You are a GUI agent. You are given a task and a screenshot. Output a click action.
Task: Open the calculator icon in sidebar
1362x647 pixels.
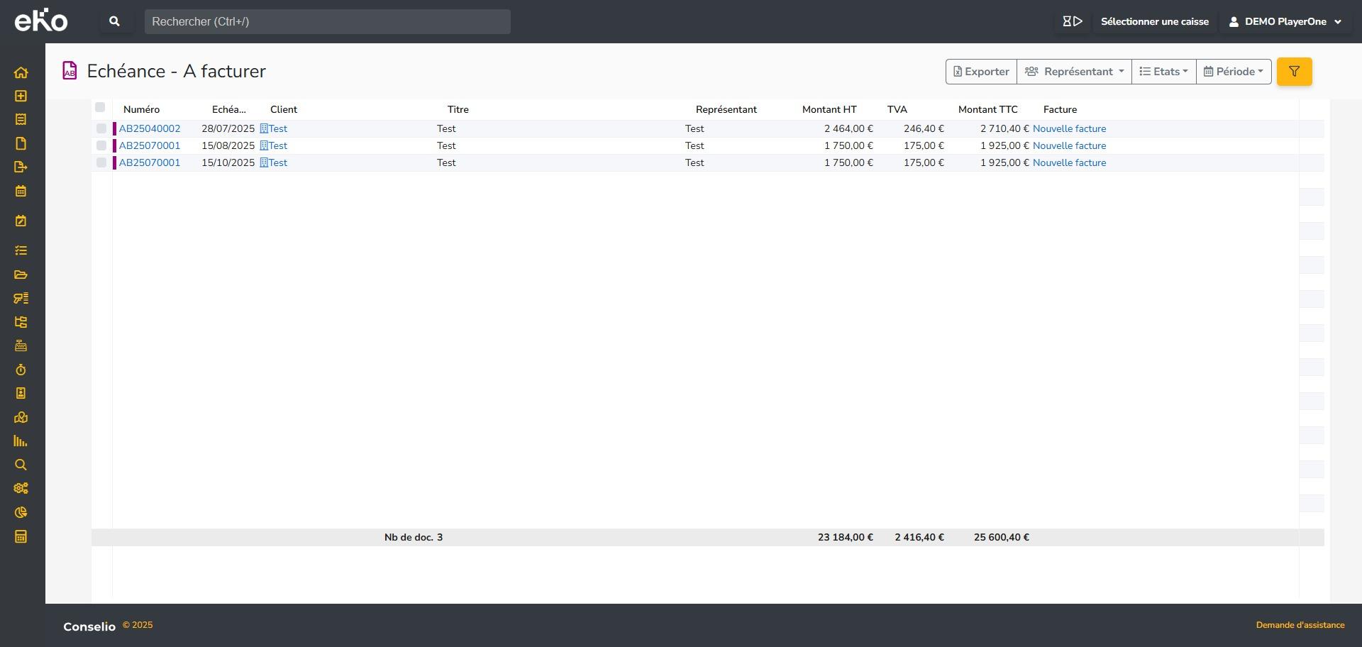(21, 536)
